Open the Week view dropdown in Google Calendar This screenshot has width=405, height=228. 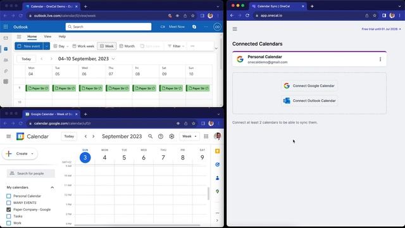189,136
